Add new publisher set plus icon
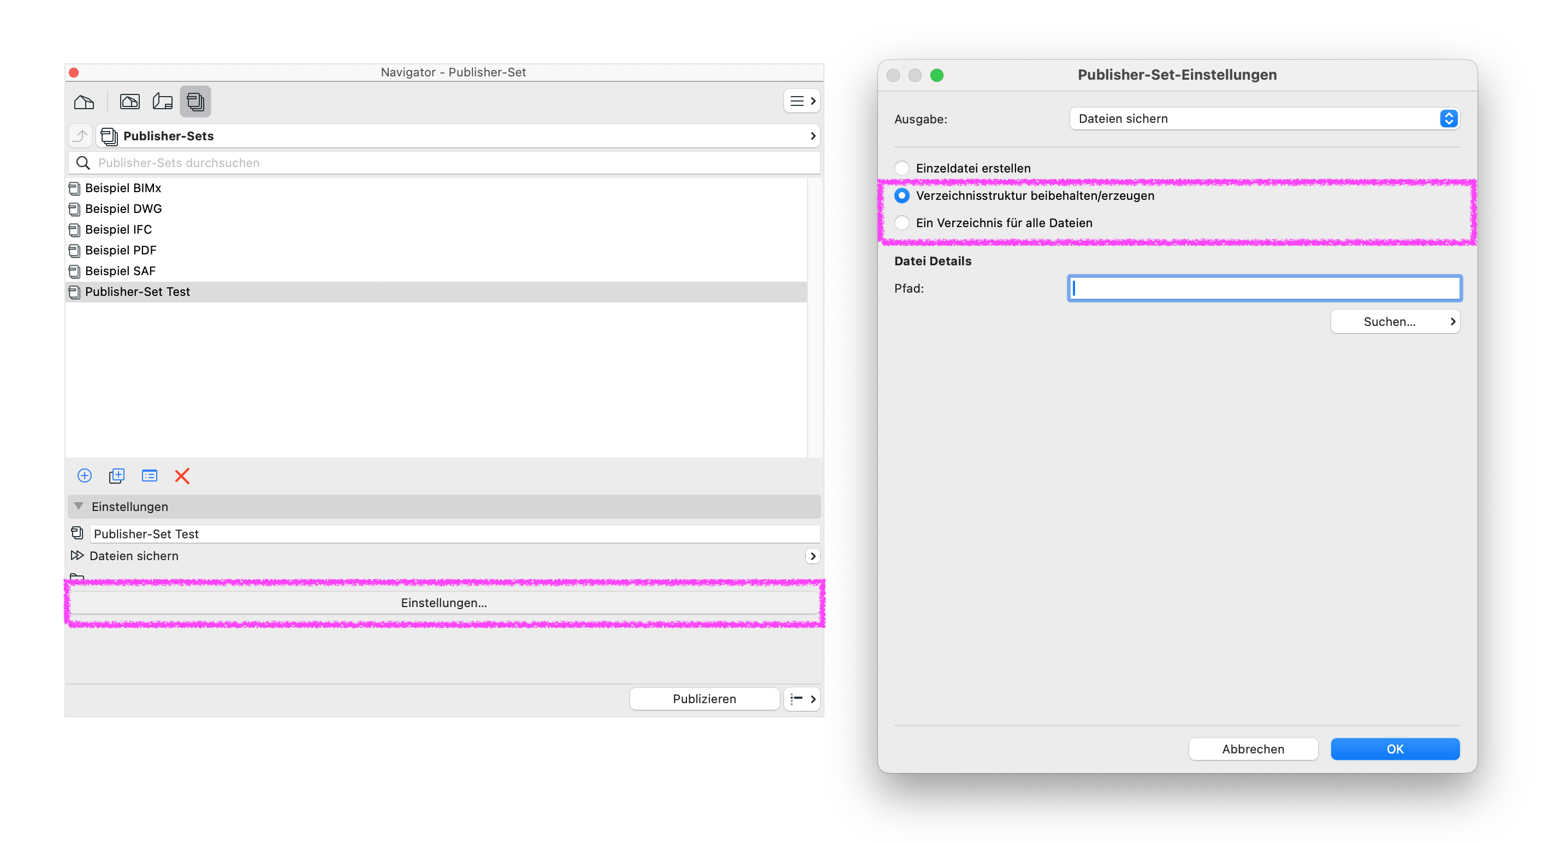The width and height of the screenshot is (1543, 844). coord(85,476)
